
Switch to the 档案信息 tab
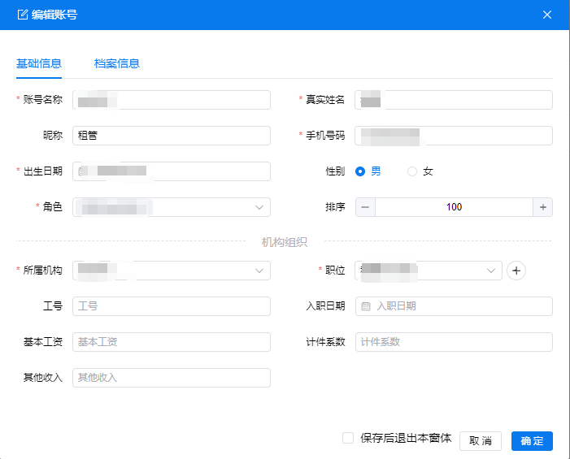[x=116, y=63]
